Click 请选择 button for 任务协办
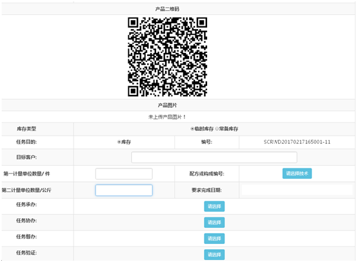360x262 pixels. pyautogui.click(x=214, y=223)
